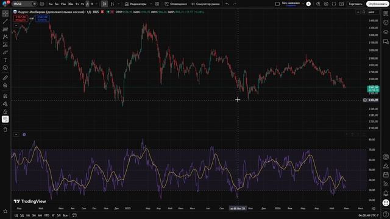Select the ruler measure tool
This screenshot has height=219, width=390.
click(5, 78)
